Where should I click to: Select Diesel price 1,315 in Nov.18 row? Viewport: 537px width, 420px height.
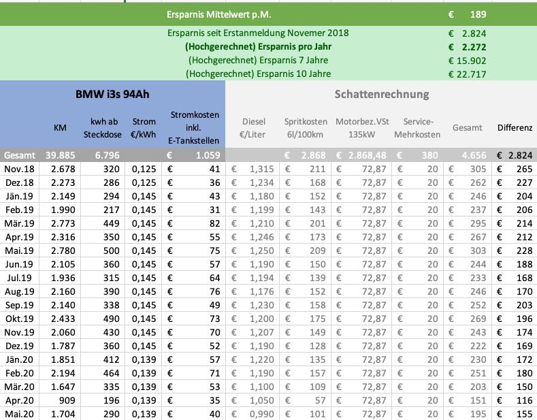(261, 169)
